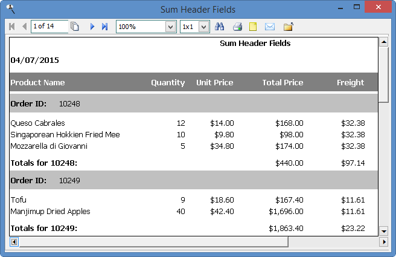Click the Totals for 10248 row label

coord(43,163)
